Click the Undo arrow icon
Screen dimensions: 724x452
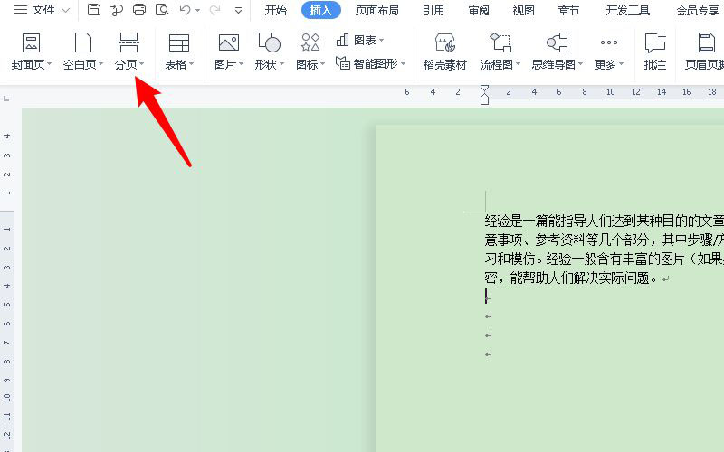point(185,10)
